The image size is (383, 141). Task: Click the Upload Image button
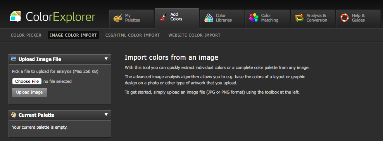pos(29,92)
